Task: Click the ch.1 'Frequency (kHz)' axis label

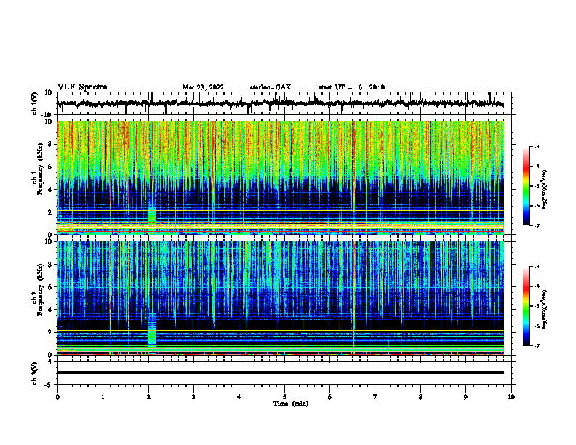Action: coord(40,169)
